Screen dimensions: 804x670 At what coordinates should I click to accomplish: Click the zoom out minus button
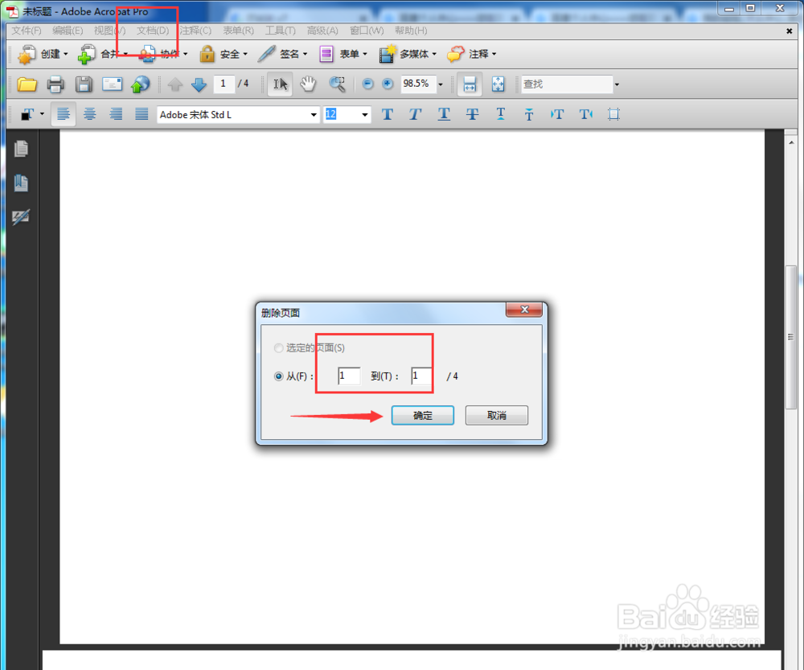[x=367, y=84]
